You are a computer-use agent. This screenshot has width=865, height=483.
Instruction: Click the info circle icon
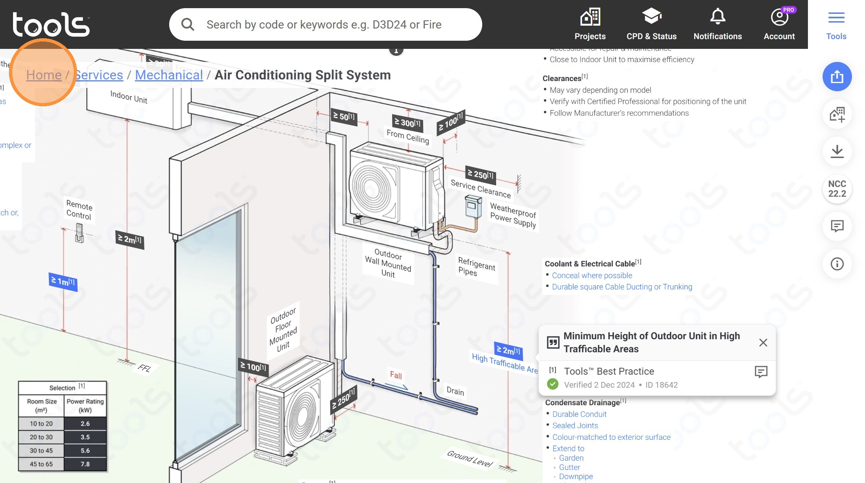[837, 264]
